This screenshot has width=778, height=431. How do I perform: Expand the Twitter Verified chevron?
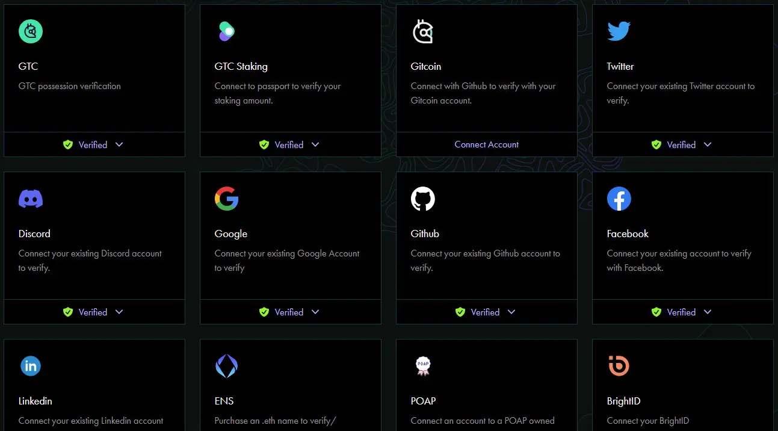click(x=708, y=144)
